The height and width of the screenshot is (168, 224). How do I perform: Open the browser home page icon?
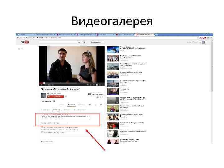26,38
